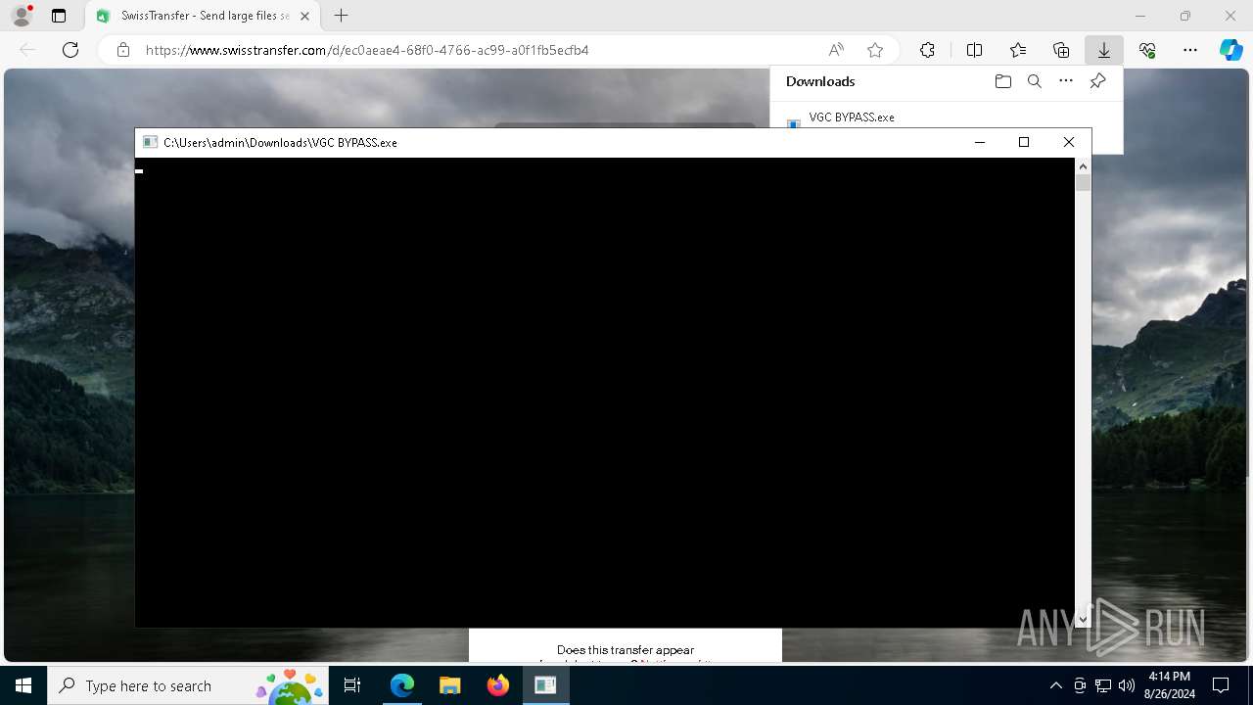Add this page to favorites star

875,50
